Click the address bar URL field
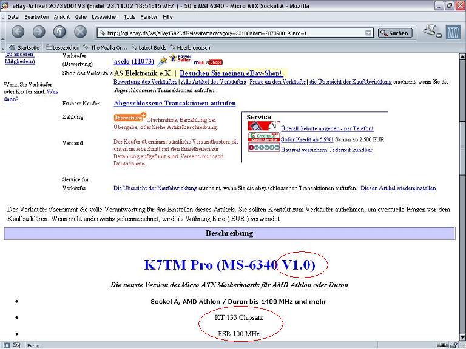466x349 pixels. coord(235,33)
